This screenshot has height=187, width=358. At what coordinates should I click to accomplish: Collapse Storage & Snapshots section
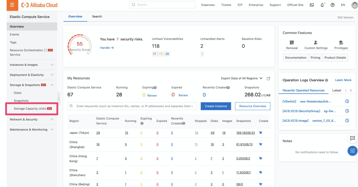click(x=52, y=85)
